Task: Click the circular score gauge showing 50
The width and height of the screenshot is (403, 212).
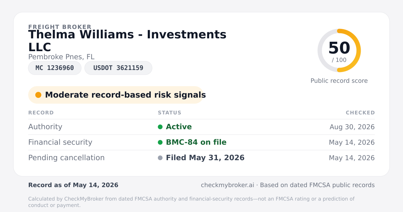Action: click(339, 50)
